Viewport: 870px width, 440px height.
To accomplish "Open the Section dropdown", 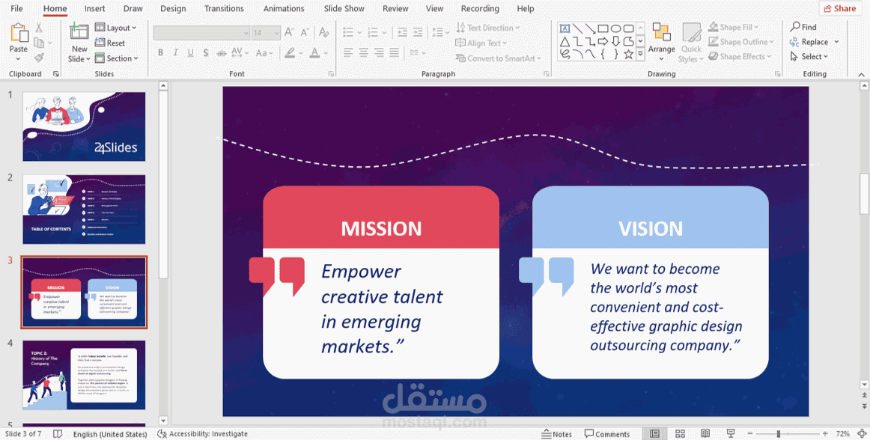I will 117,58.
